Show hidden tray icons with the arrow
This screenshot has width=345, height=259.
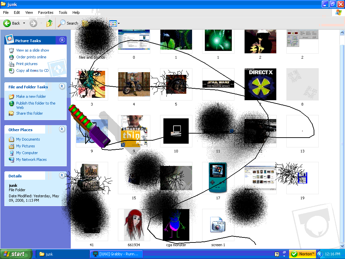pos(319,254)
